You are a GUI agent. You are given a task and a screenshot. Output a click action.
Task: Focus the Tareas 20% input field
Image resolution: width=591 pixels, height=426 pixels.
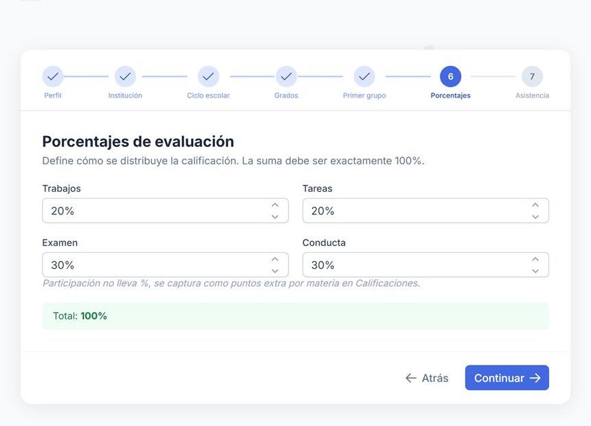pyautogui.click(x=425, y=211)
